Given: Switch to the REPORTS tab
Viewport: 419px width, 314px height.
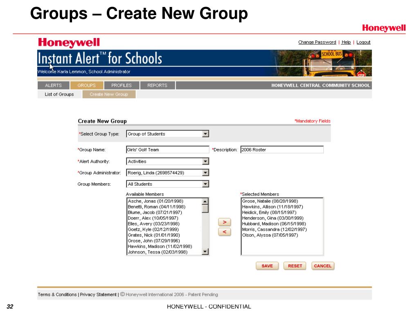Looking at the screenshot, I should [158, 85].
